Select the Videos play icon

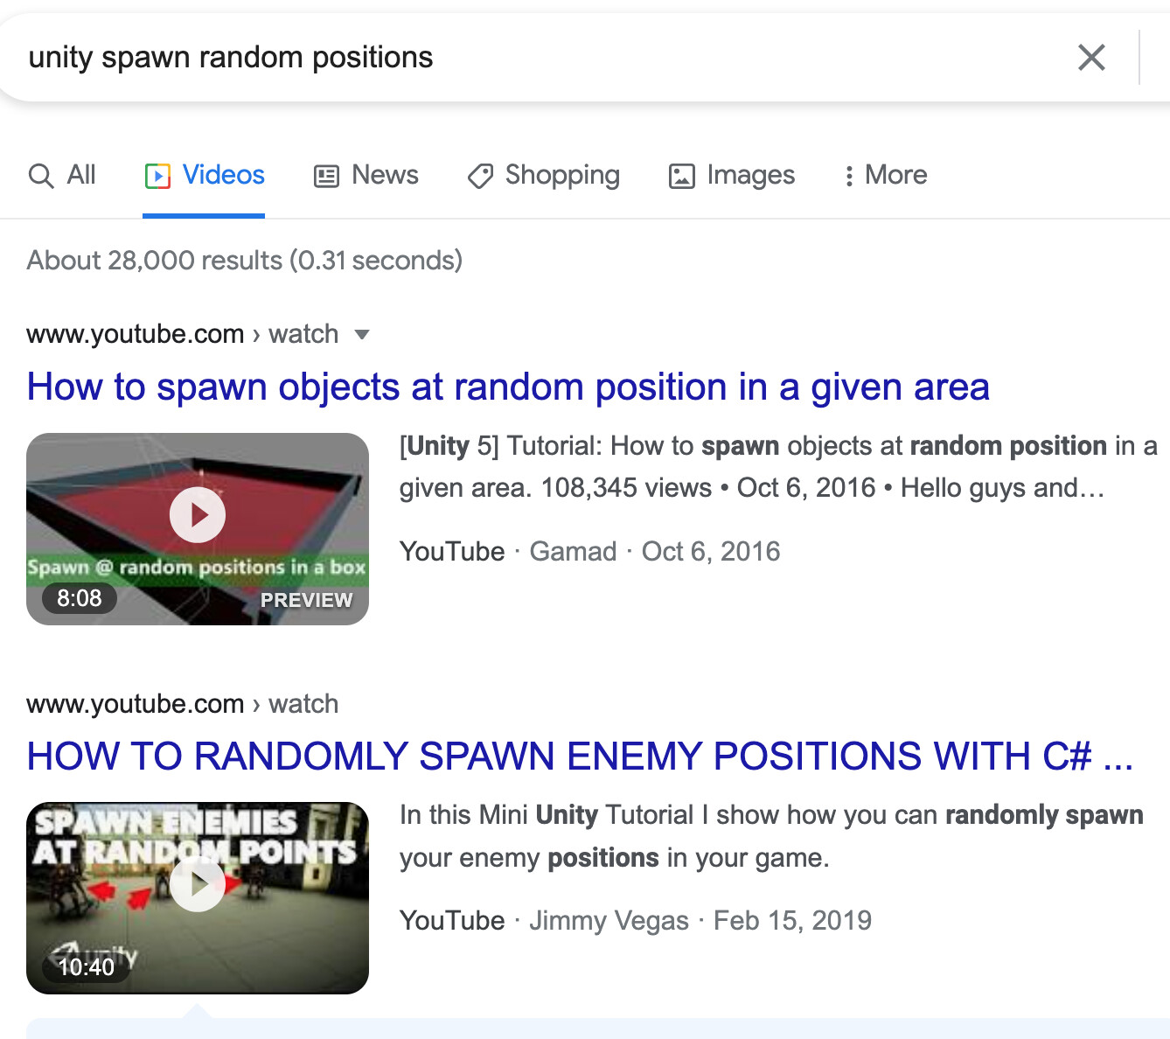pyautogui.click(x=157, y=175)
